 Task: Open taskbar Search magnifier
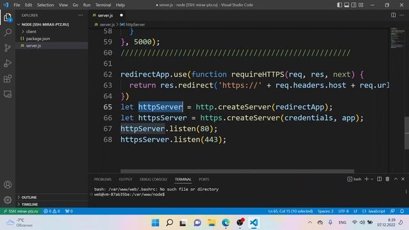pyautogui.click(x=169, y=223)
